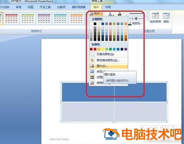Click the 纹理 texture icon
The width and height of the screenshot is (184, 144).
point(92,77)
